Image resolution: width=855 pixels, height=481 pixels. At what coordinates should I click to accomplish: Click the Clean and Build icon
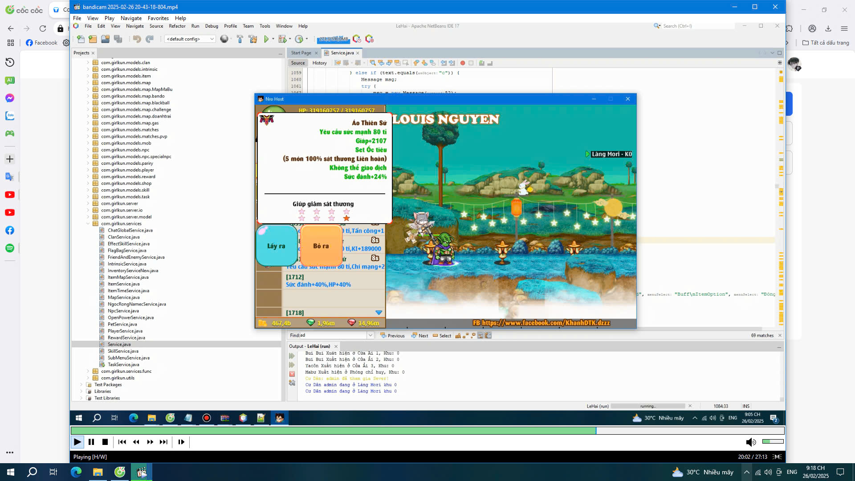253,39
